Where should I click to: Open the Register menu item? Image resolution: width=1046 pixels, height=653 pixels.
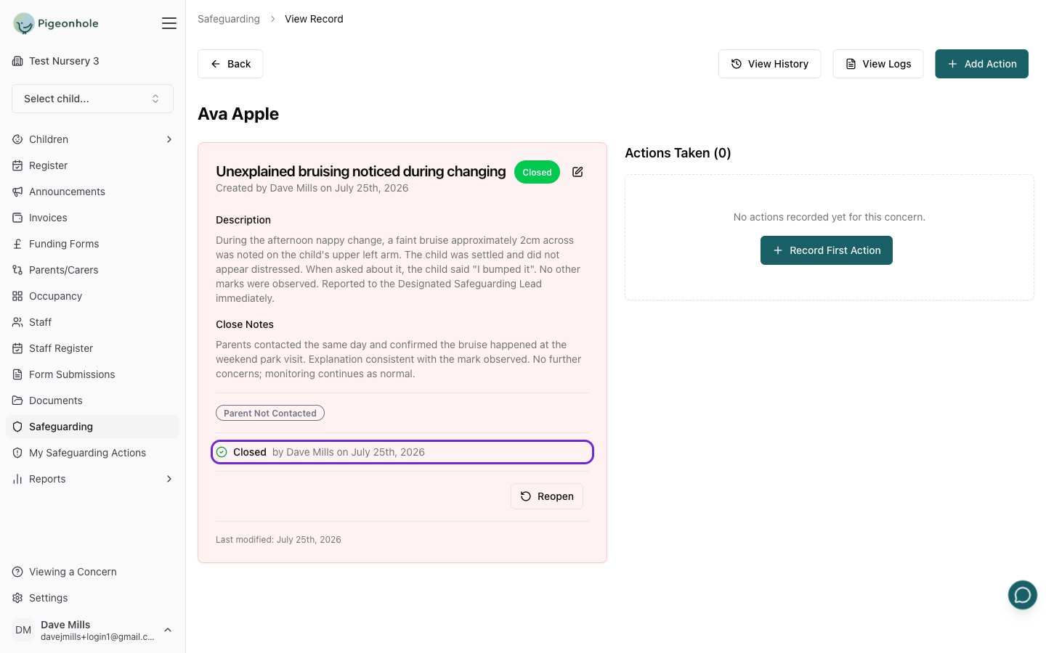(92, 165)
